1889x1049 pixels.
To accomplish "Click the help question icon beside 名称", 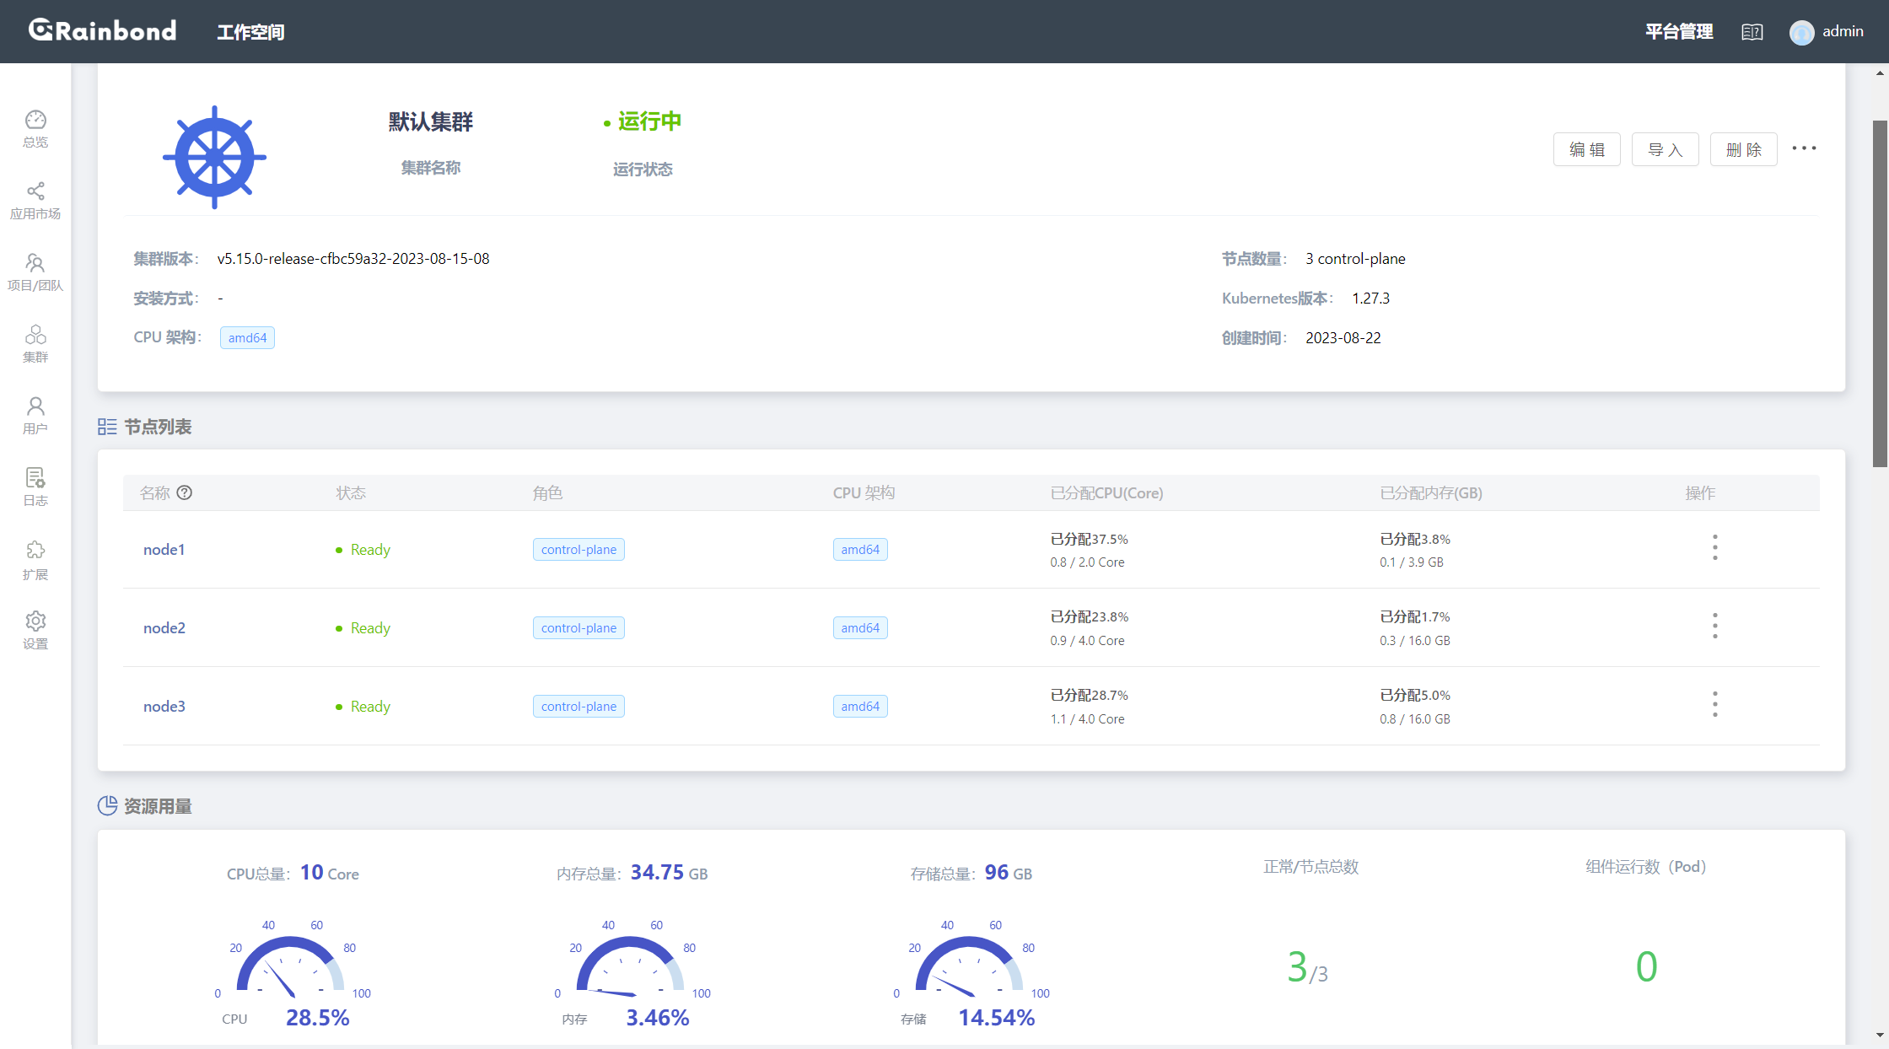I will click(x=185, y=492).
